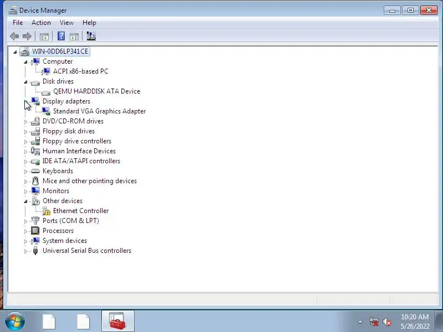Click the Universal Serial Bus controllers icon
The image size is (443, 332).
pyautogui.click(x=35, y=251)
